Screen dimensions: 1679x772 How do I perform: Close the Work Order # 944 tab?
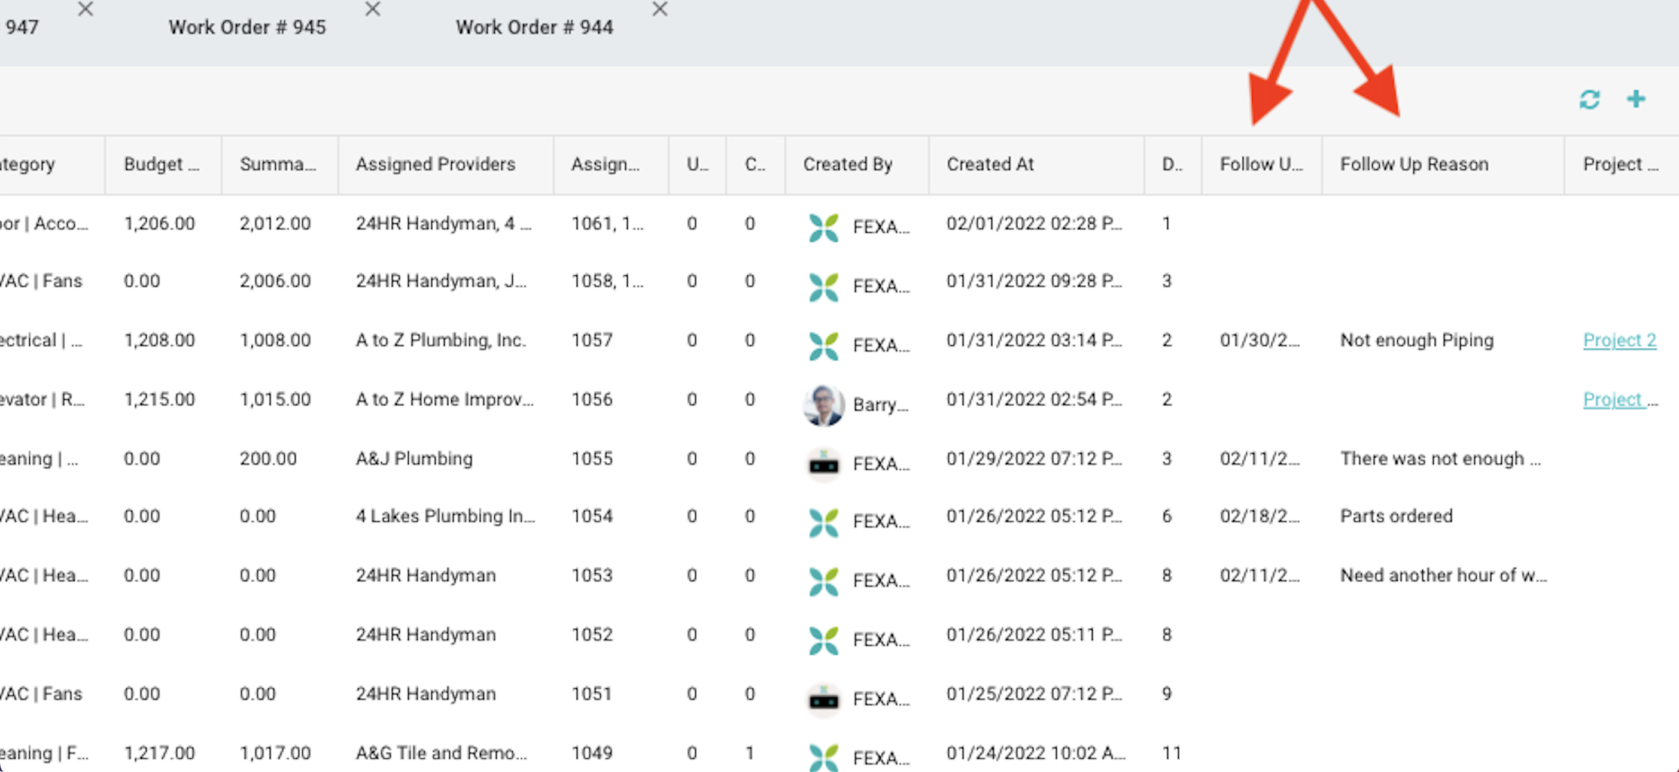click(659, 9)
